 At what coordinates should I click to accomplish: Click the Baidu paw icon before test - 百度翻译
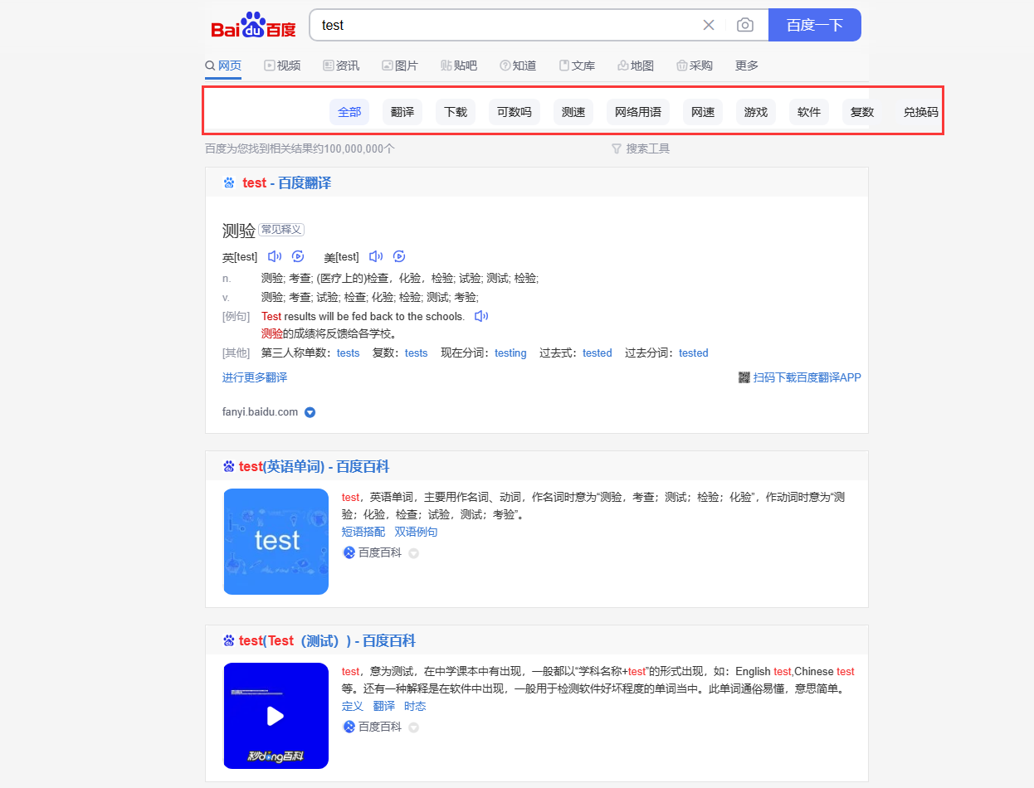coord(228,182)
